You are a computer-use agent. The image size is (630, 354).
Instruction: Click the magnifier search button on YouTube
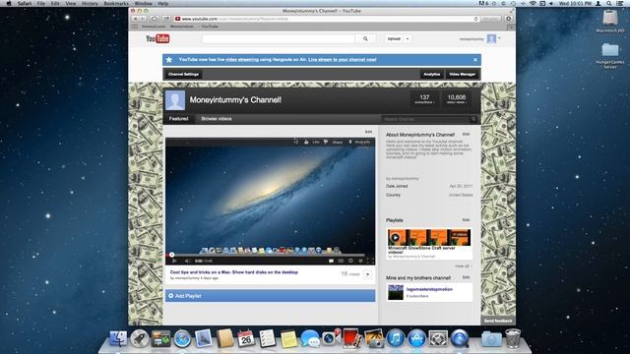click(365, 39)
